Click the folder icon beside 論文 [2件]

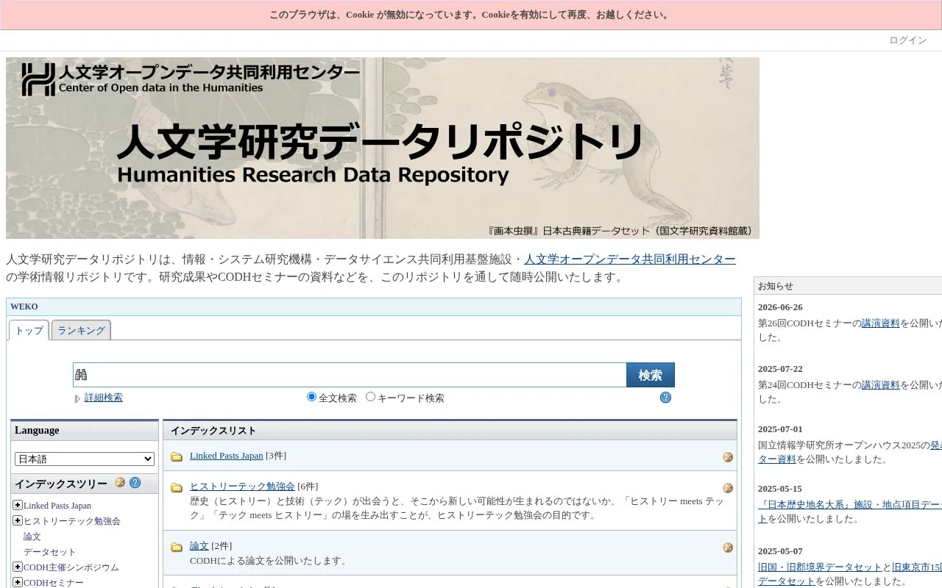click(x=177, y=547)
